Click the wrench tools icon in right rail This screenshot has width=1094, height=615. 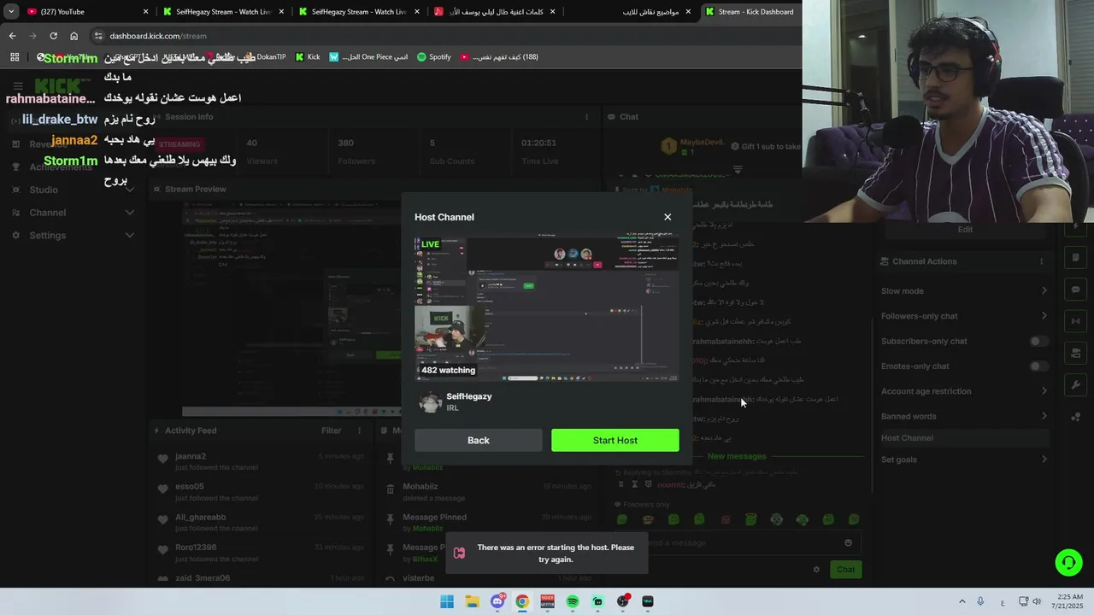pos(1075,385)
